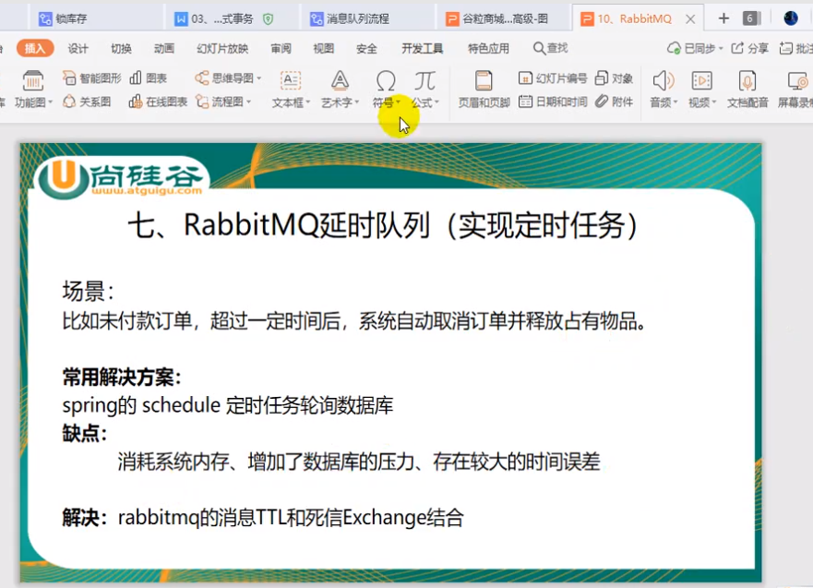Expand the 流程图 flowchart dropdown
Screen dimensions: 813x588
[248, 102]
